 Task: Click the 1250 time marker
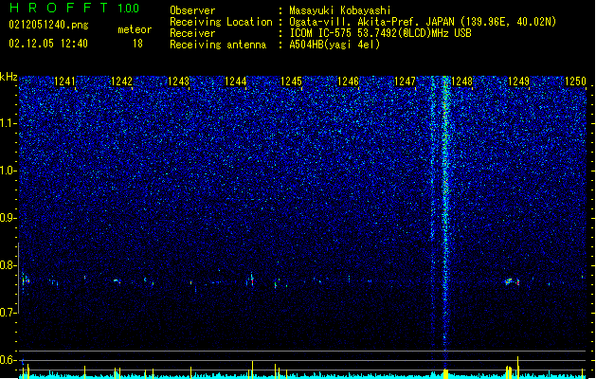click(x=575, y=81)
